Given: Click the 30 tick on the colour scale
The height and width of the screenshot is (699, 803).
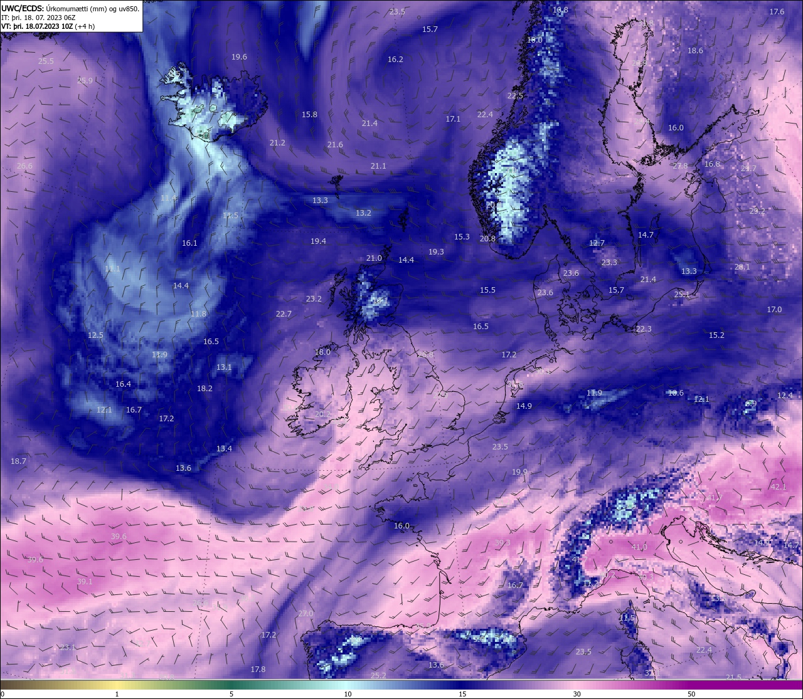Looking at the screenshot, I should (577, 694).
